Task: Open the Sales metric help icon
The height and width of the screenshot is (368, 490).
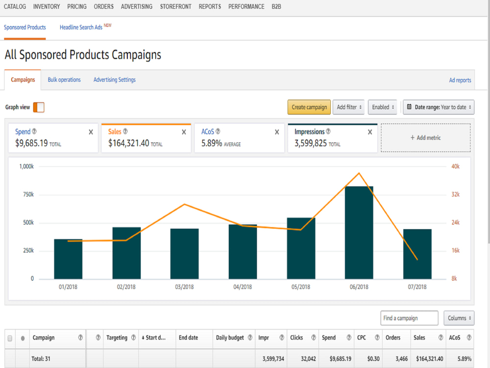Action: pos(125,131)
